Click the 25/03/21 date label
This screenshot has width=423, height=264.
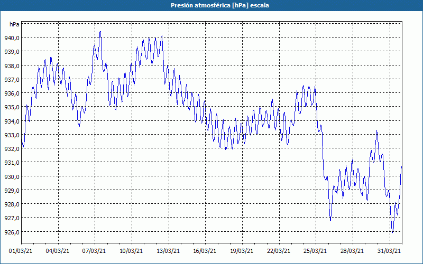tap(315, 251)
